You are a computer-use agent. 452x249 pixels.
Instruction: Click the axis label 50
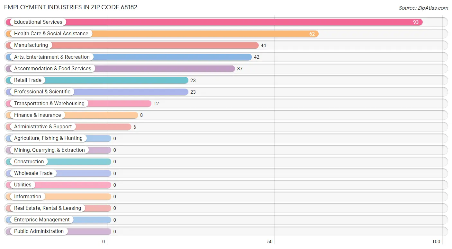point(270,242)
